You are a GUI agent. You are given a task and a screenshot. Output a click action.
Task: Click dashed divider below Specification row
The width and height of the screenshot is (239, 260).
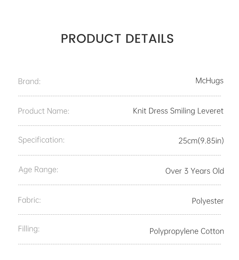click(119, 155)
